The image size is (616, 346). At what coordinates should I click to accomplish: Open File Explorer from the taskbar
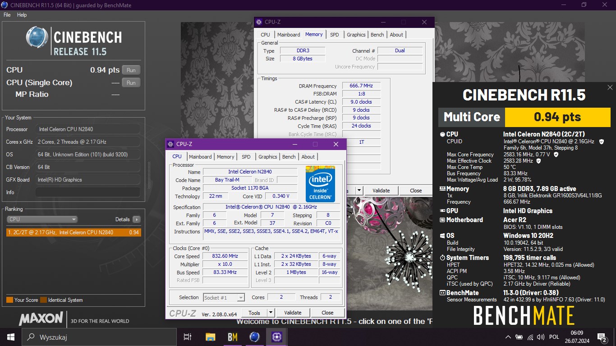(x=210, y=337)
